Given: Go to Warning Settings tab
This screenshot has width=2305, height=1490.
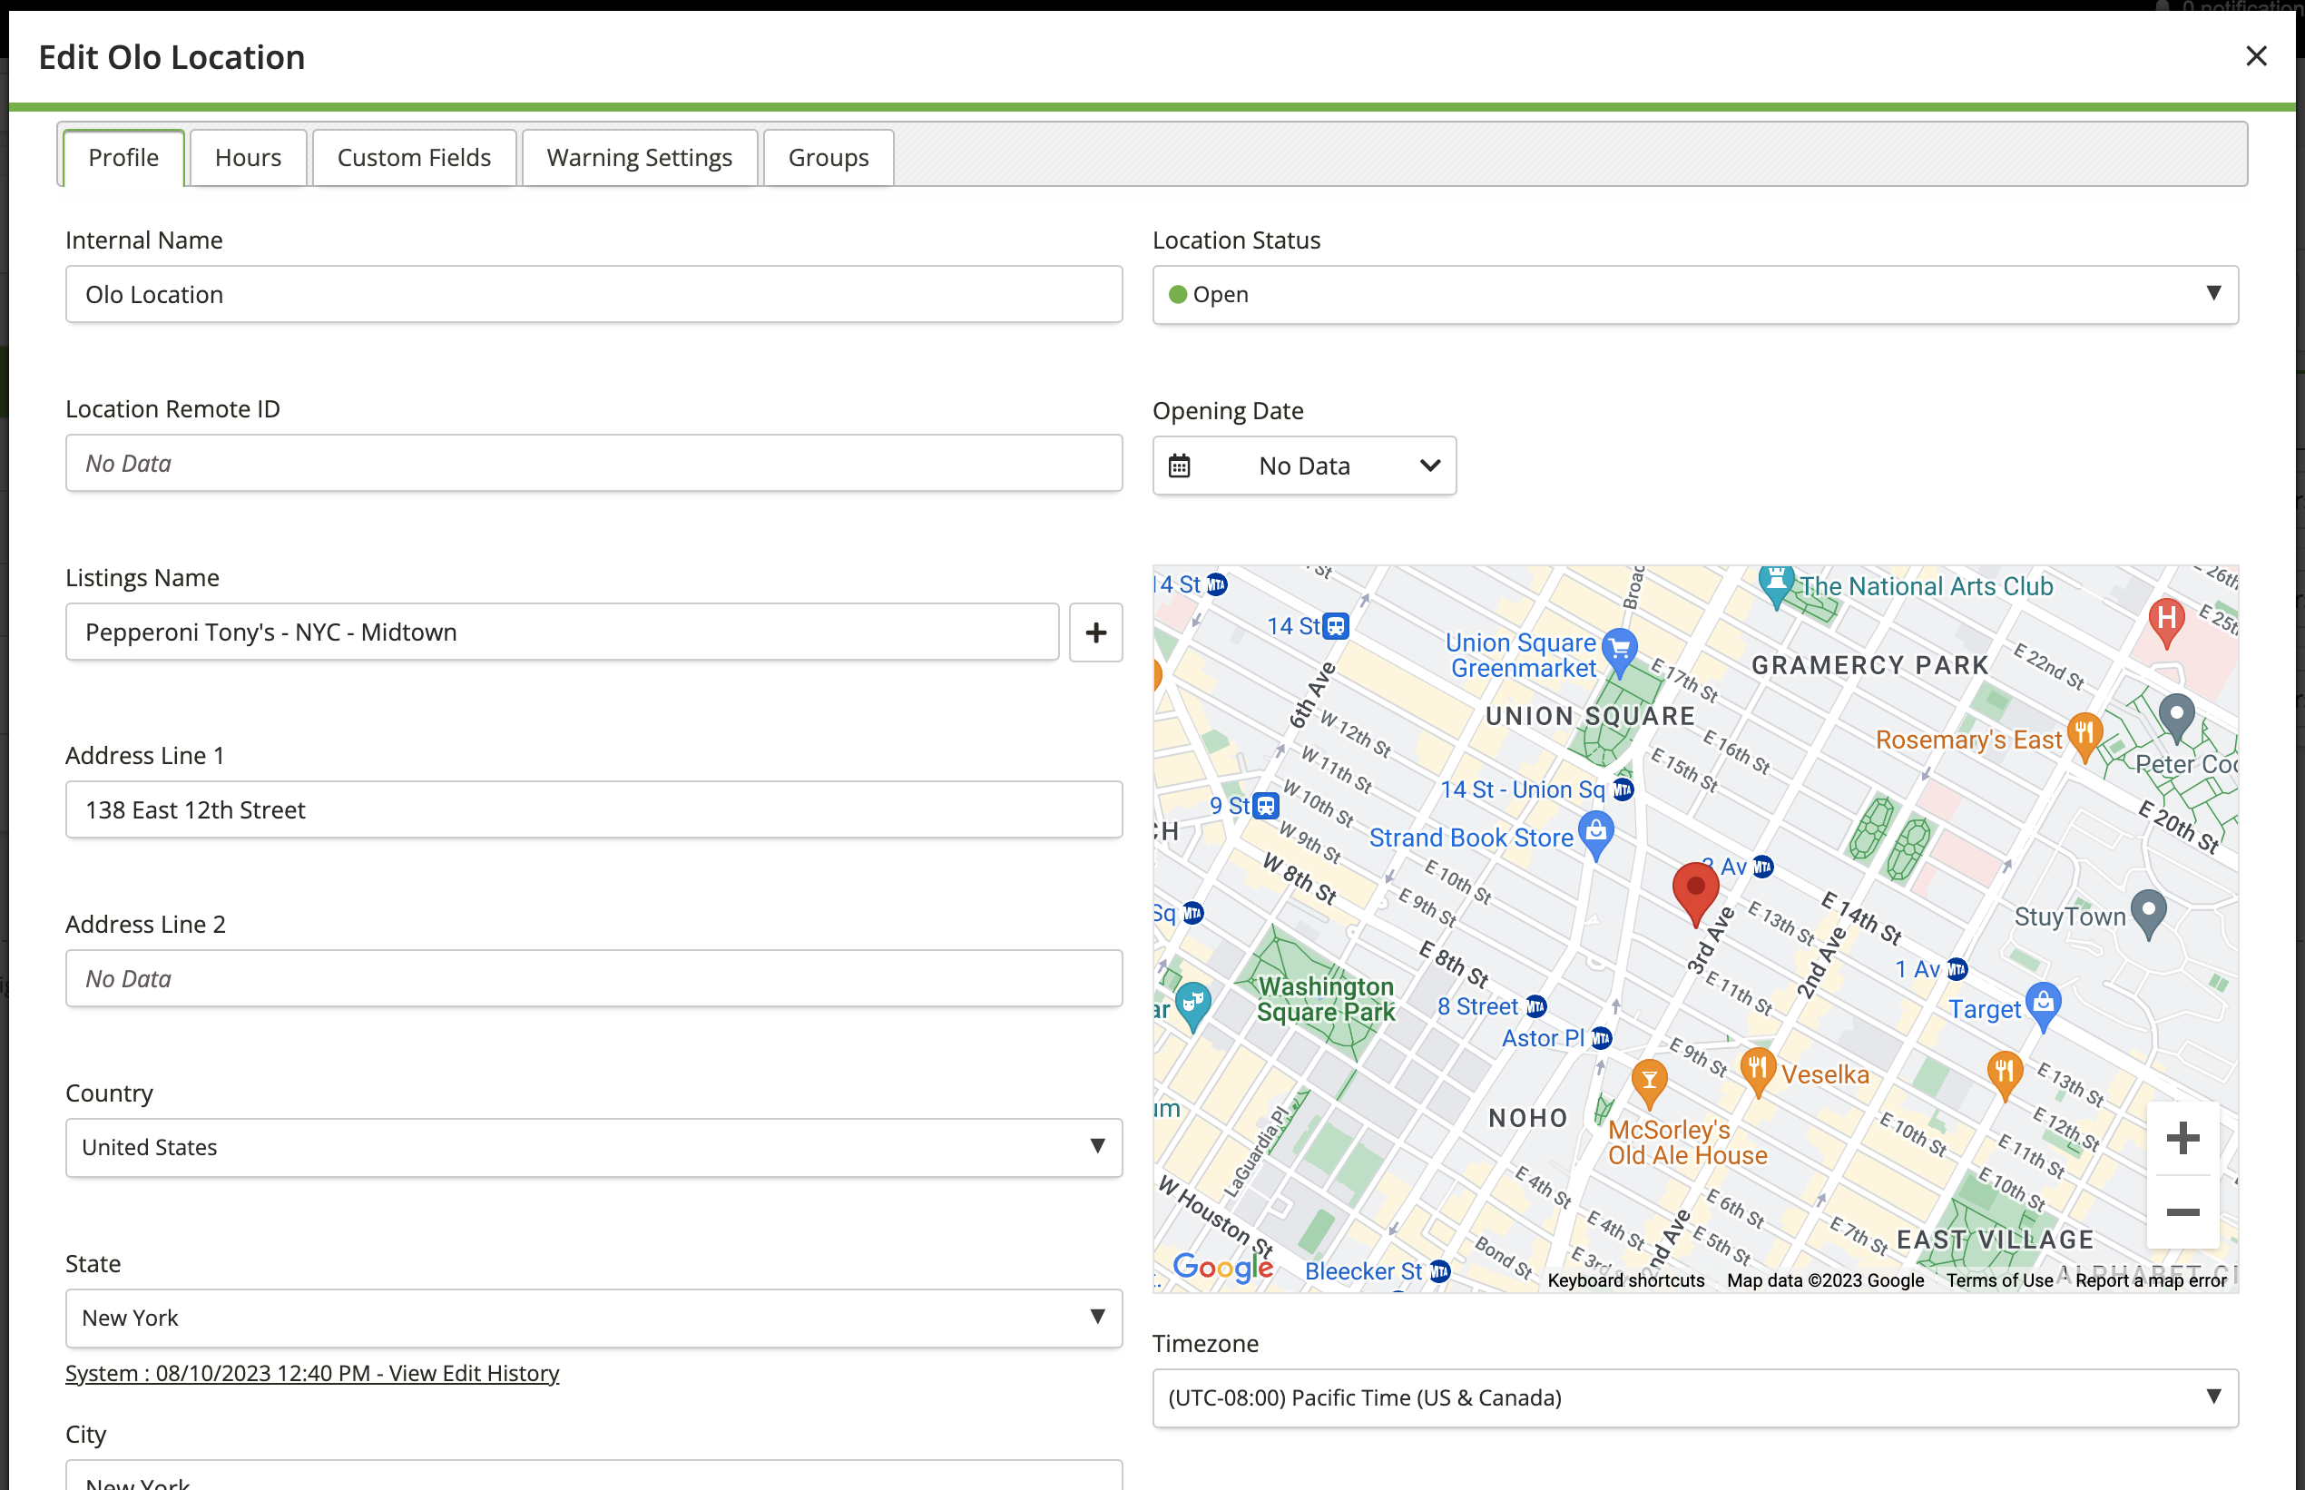Looking at the screenshot, I should (639, 157).
